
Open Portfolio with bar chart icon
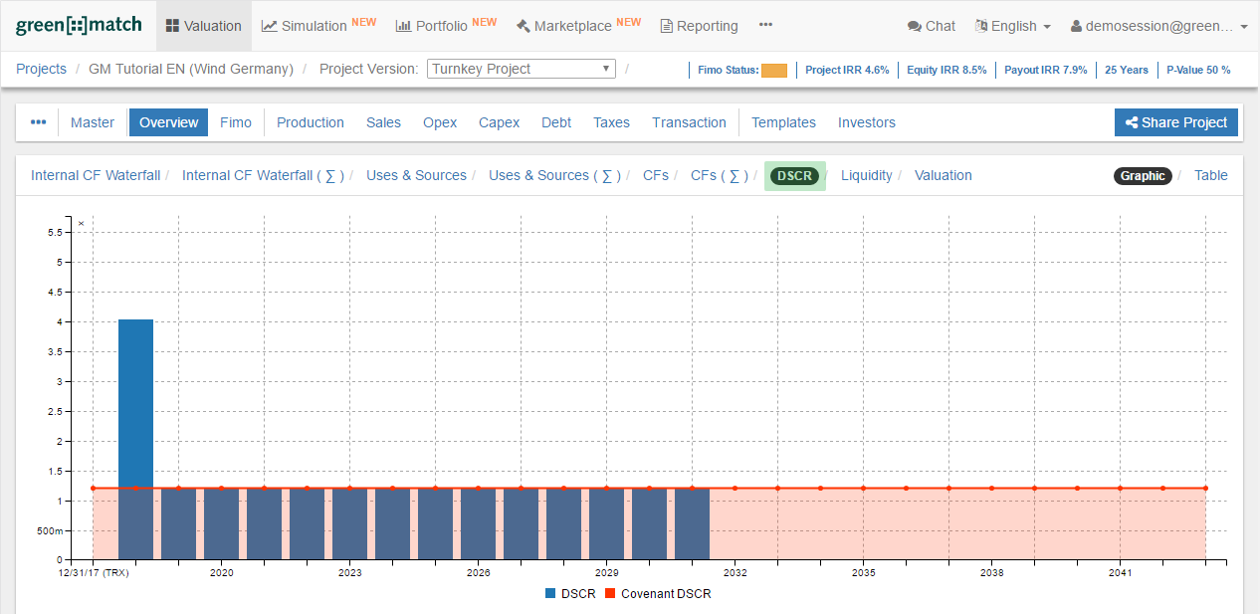click(x=445, y=26)
